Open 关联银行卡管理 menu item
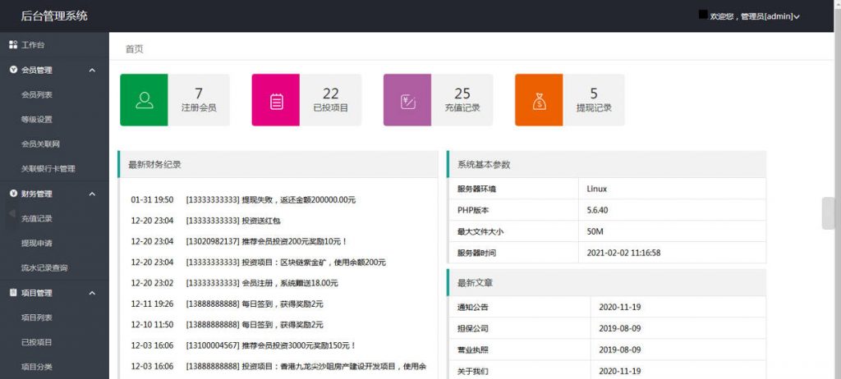This screenshot has width=841, height=379. coord(48,169)
